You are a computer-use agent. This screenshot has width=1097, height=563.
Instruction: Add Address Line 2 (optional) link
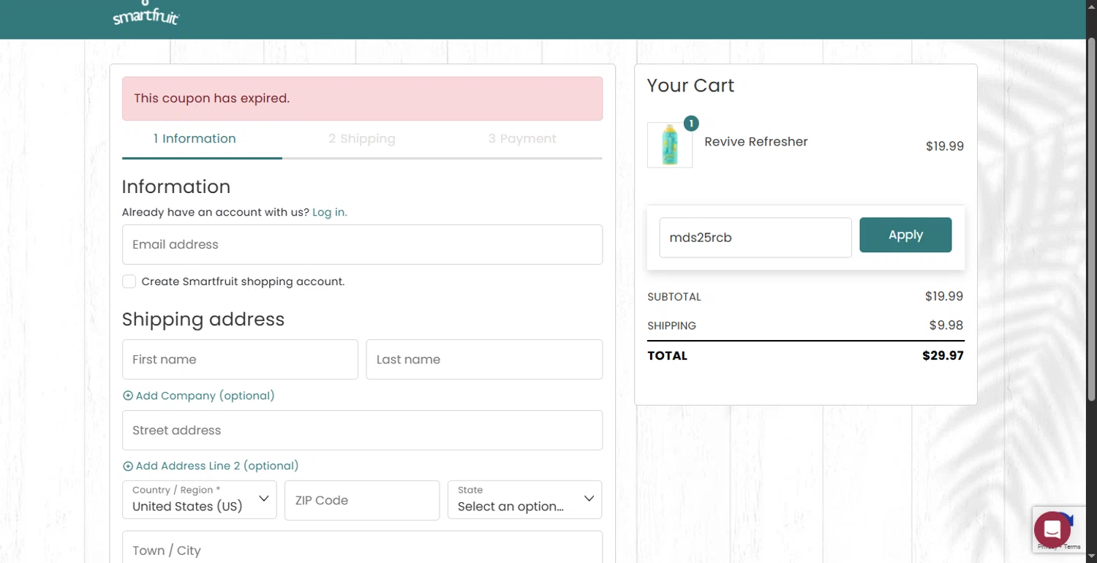[x=211, y=466]
